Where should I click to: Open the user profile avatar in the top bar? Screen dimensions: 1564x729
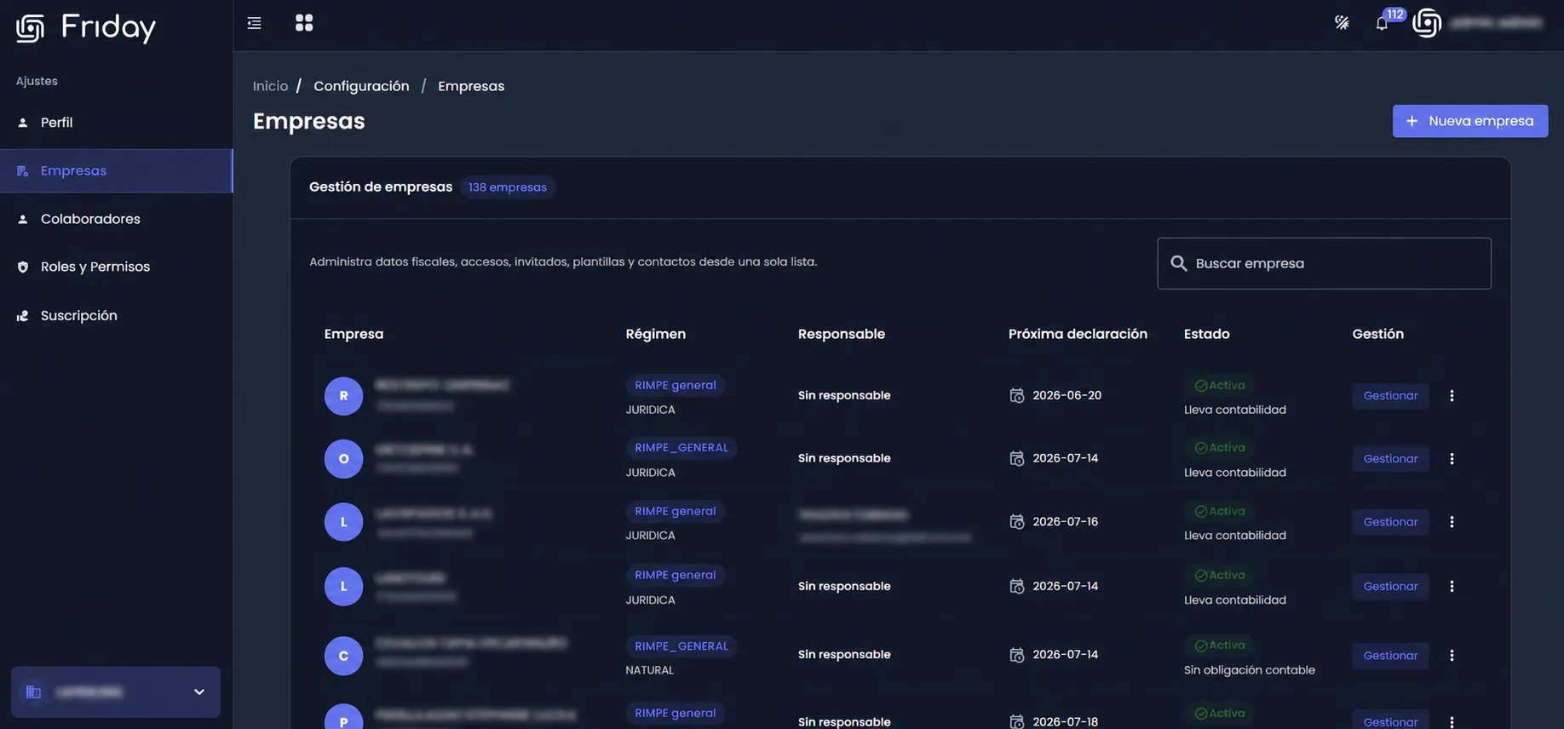click(x=1427, y=23)
